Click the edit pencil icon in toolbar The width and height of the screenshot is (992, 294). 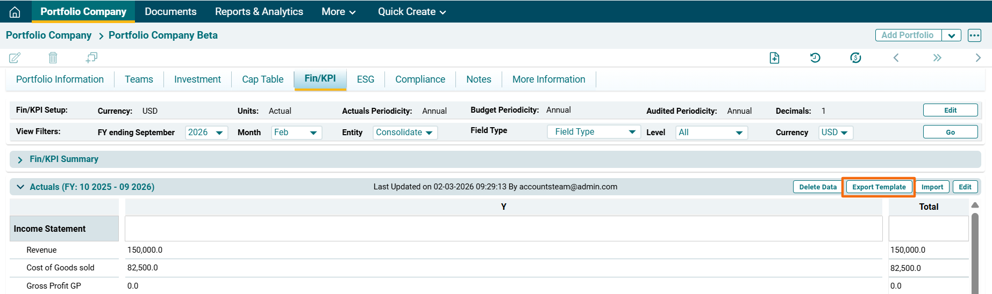(15, 57)
